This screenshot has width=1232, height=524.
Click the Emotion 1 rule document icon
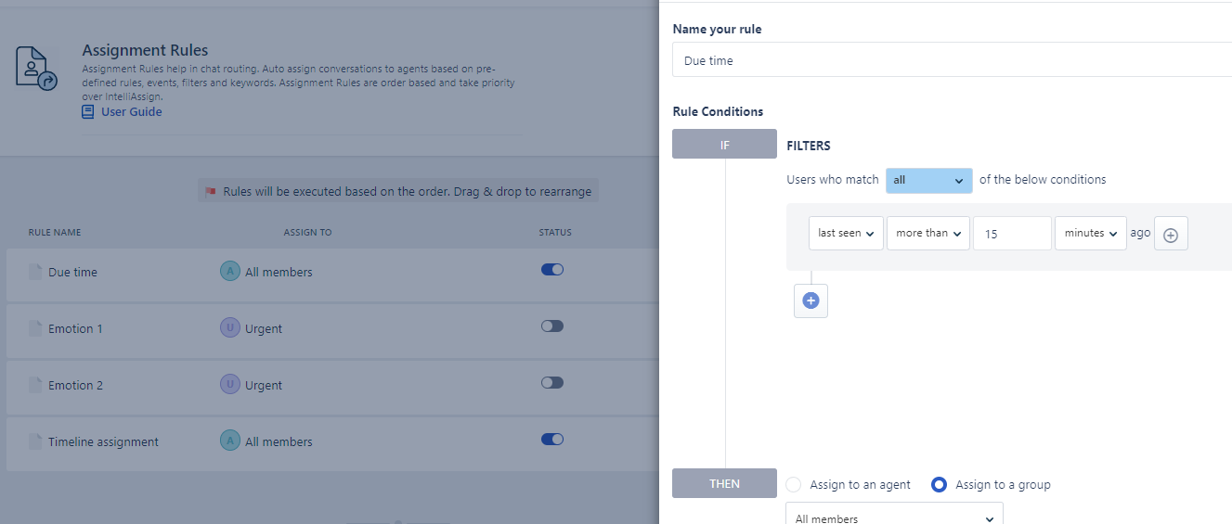click(35, 328)
